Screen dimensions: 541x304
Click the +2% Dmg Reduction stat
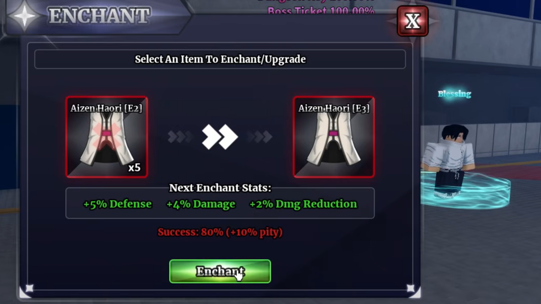303,204
